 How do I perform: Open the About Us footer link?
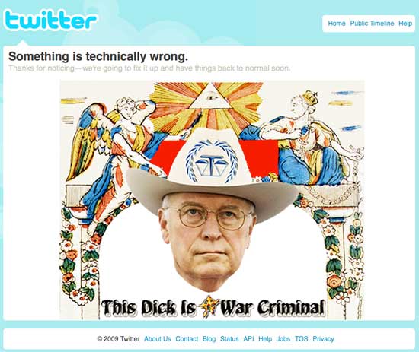pos(158,339)
